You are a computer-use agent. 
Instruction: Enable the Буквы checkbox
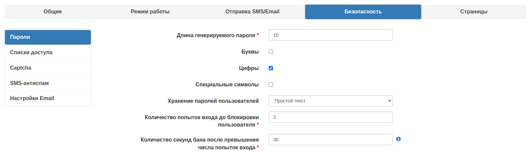coord(271,52)
